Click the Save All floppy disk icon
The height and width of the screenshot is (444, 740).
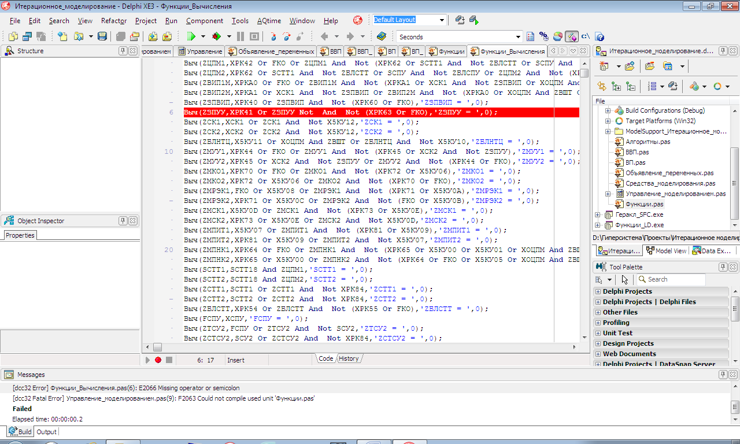pos(102,36)
